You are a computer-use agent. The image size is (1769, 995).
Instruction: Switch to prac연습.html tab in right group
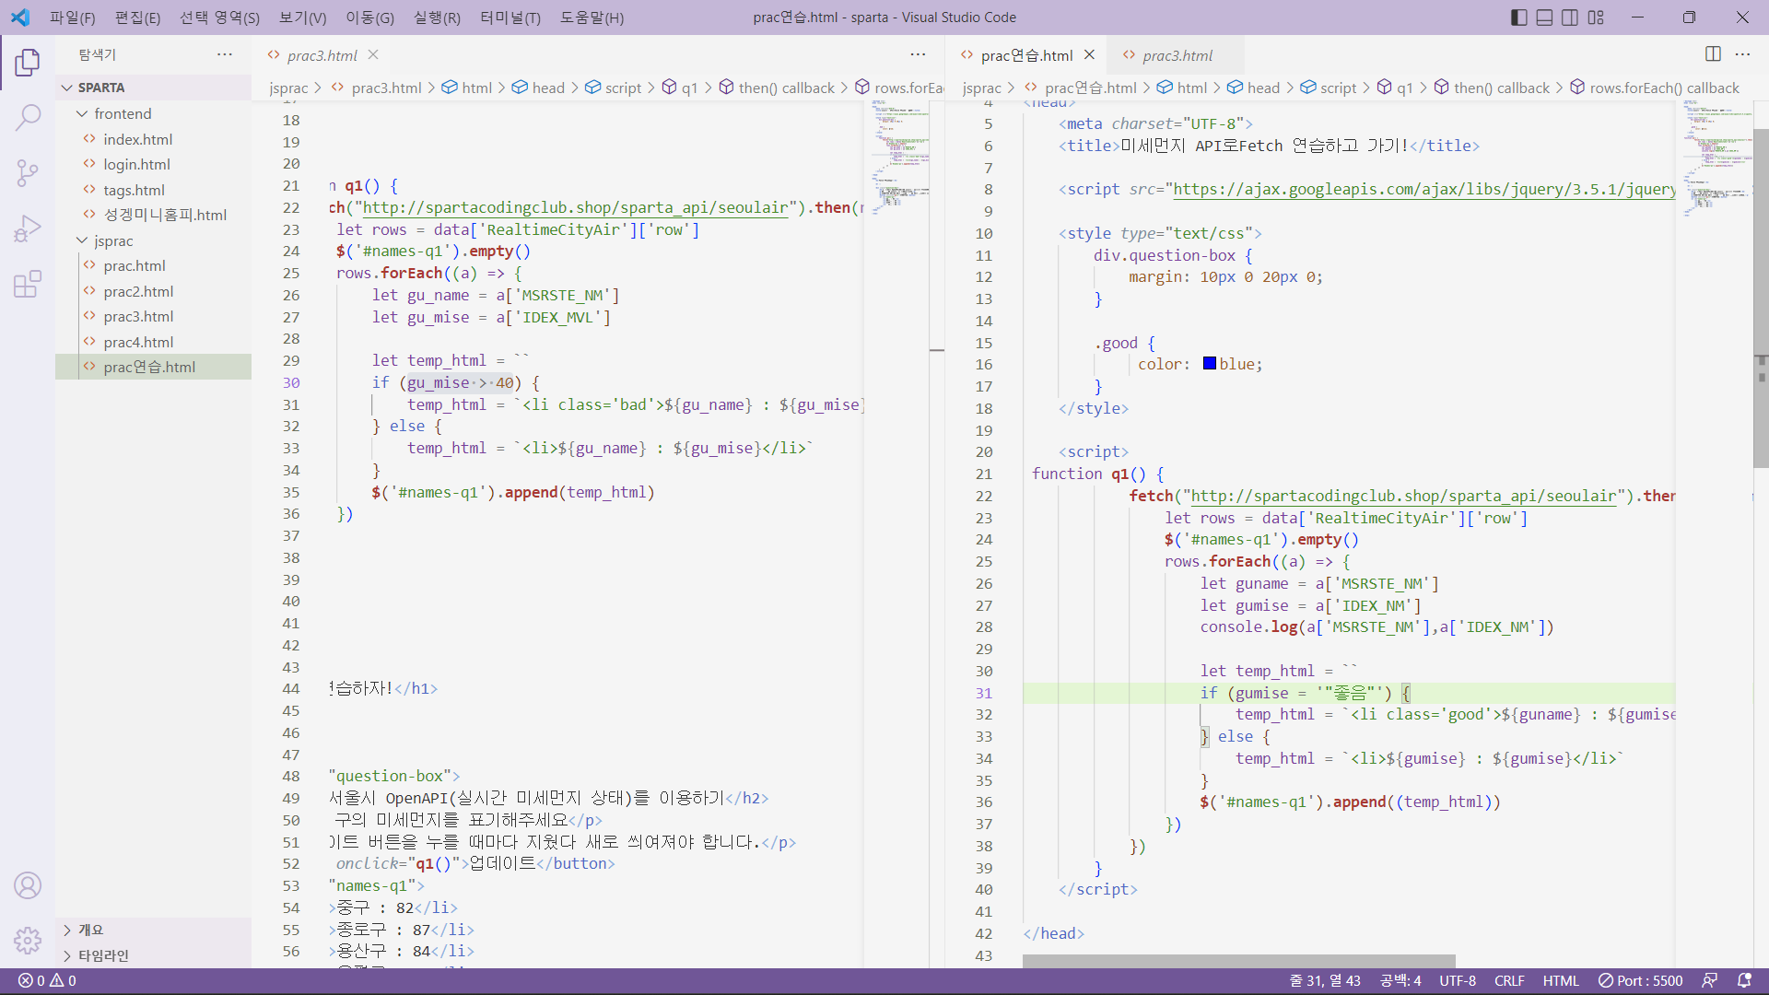1026,55
